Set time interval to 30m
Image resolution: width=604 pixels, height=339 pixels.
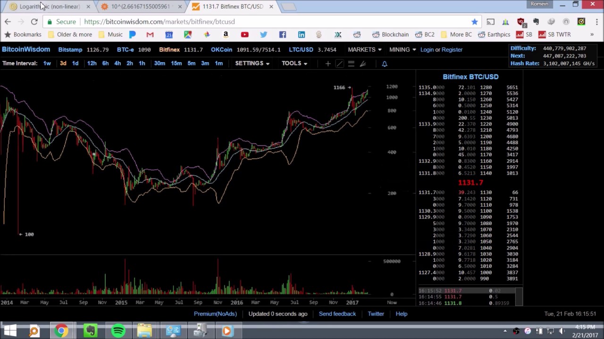click(159, 63)
